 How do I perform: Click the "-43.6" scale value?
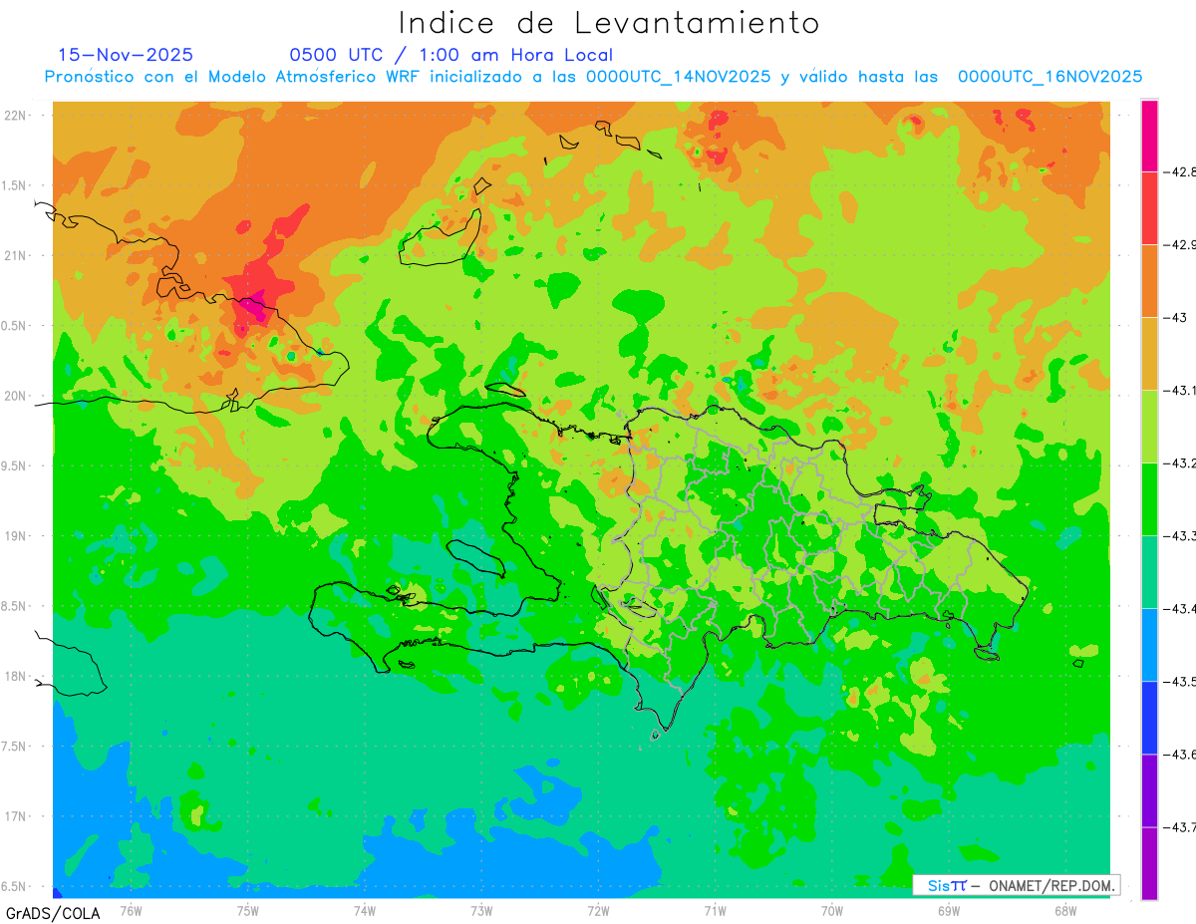tap(1180, 755)
